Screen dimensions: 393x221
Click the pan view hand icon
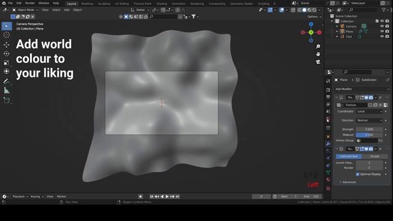[x=318, y=54]
